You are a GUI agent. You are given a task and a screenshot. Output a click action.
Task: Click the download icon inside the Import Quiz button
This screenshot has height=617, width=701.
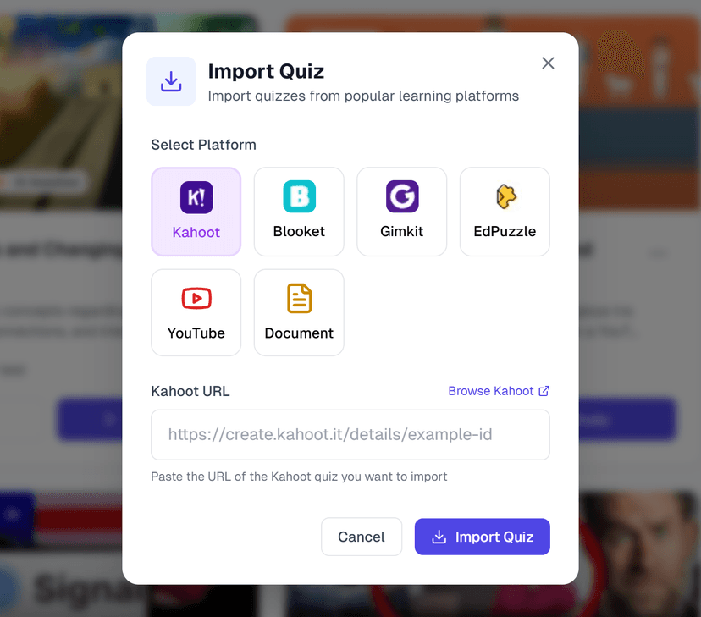click(x=439, y=537)
